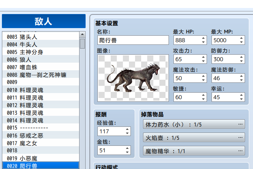Select enemy 0005 主神分身
The height and width of the screenshot is (169, 253).
tap(41, 52)
